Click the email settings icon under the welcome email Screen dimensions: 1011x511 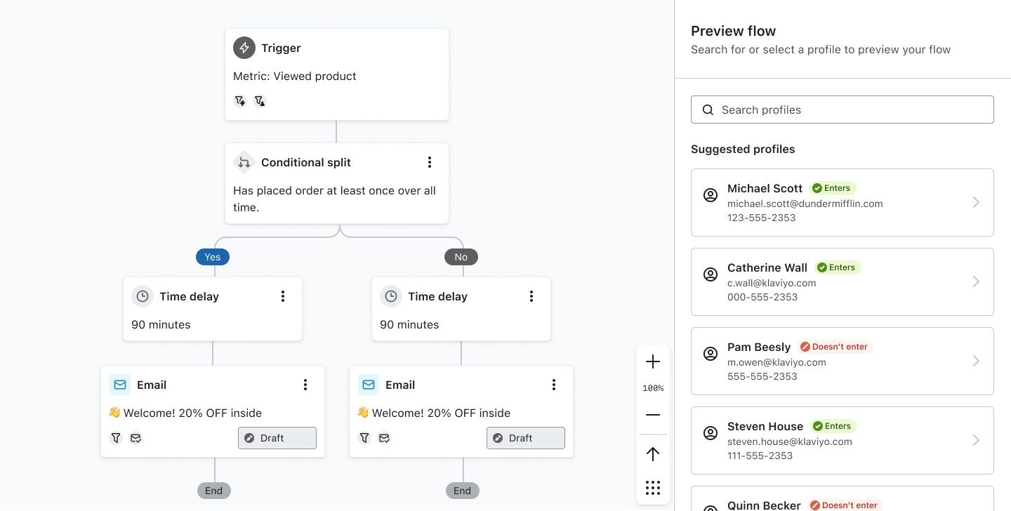pos(136,437)
